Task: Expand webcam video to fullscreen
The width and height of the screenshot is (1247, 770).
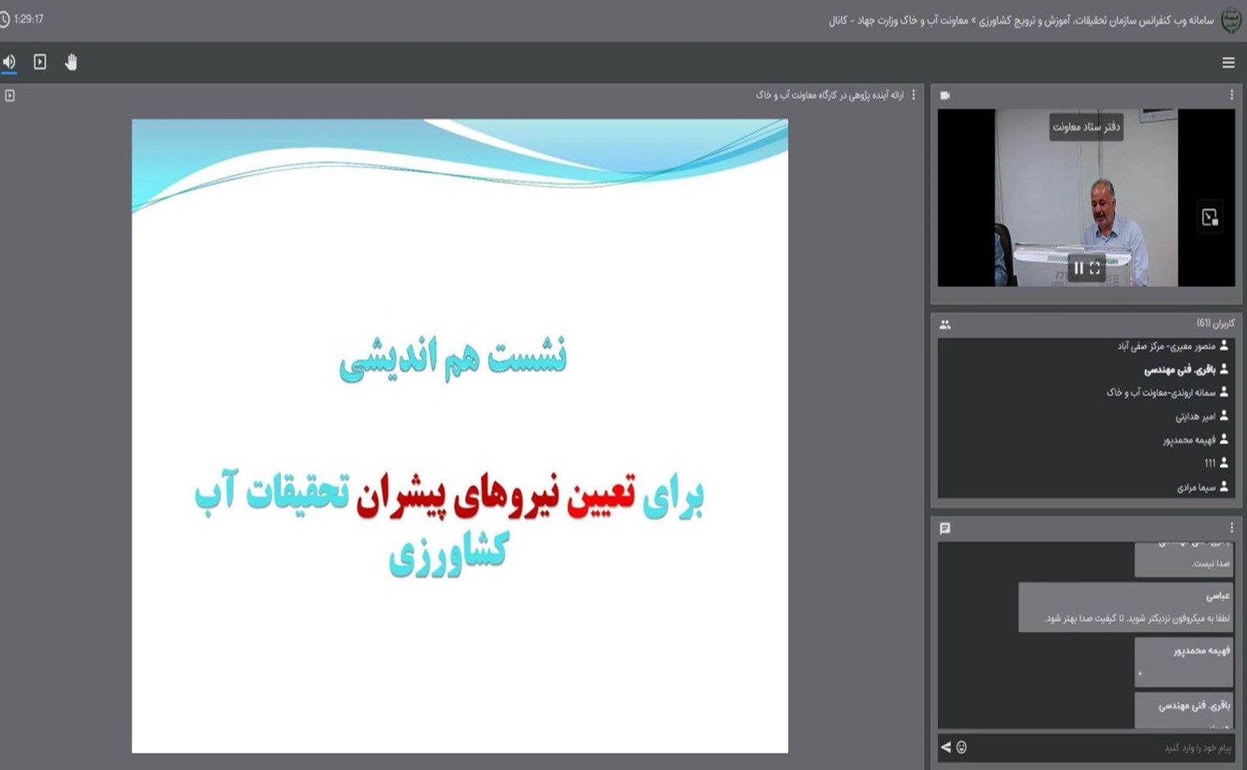Action: coord(1095,268)
